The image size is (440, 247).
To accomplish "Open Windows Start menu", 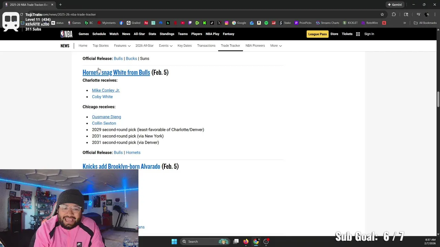I will (174, 242).
